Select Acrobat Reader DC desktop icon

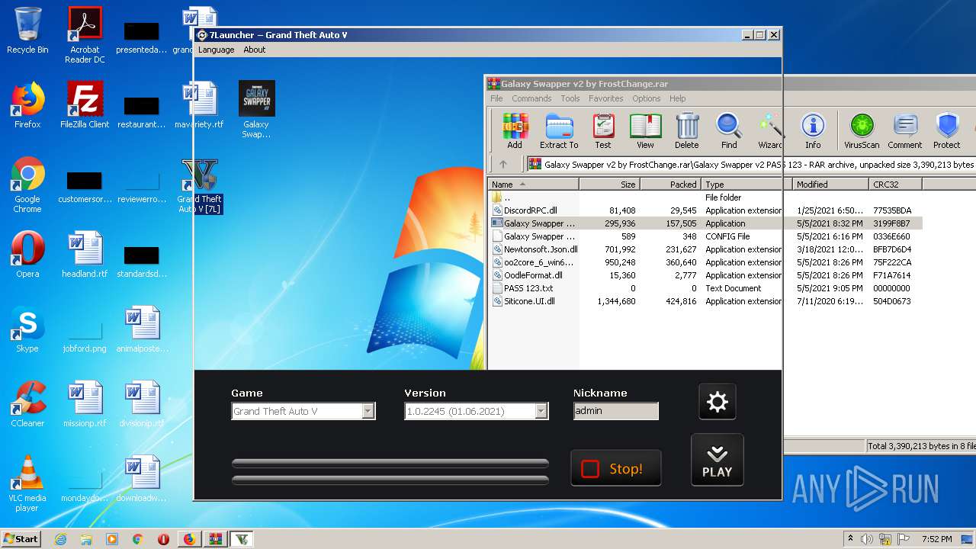tap(85, 35)
